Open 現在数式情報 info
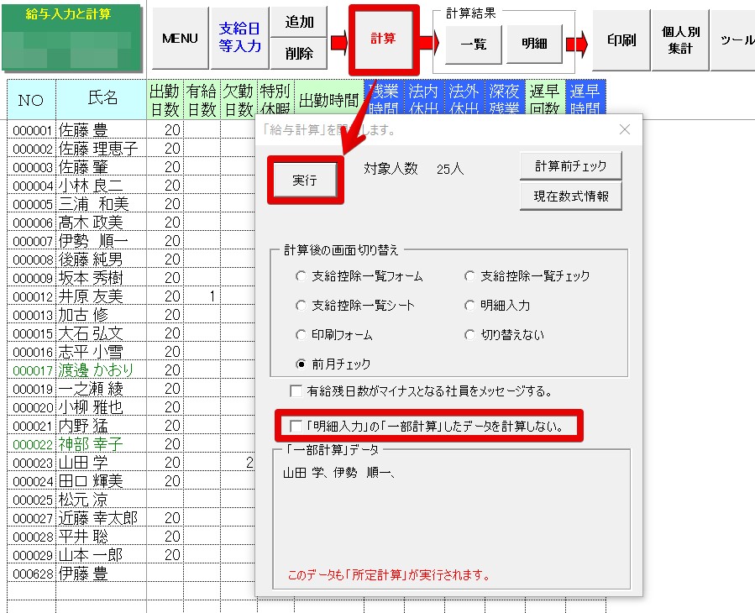Viewport: 755px width, 613px height. [x=571, y=196]
